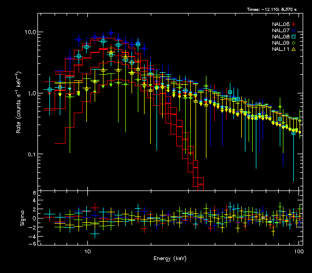Click the -6 tick on Sigma axis
Screen dimensions: 312x273
tap(33, 243)
